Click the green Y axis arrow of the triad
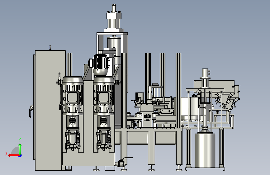270x175 pixels. pos(20,149)
